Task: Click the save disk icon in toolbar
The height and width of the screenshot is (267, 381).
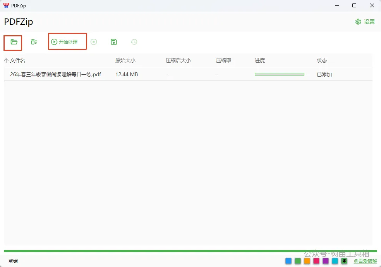Action: click(114, 42)
